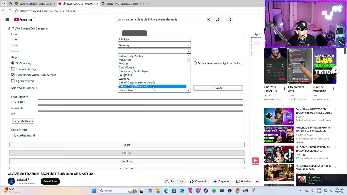This screenshot has height=195, width=347.
Task: Open Discord from the taskbar
Action: pyautogui.click(x=198, y=191)
